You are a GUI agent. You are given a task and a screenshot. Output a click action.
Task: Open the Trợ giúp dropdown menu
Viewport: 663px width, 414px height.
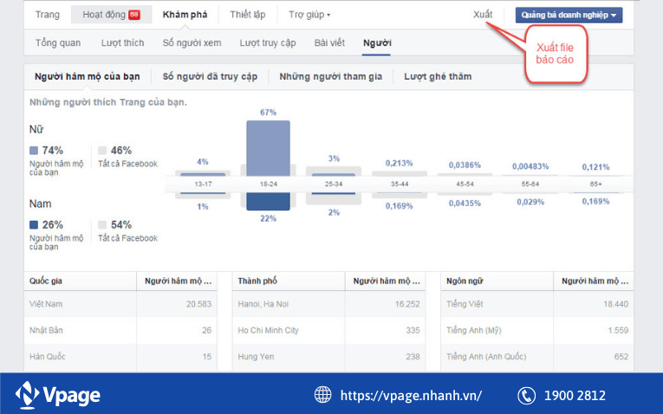tap(309, 15)
